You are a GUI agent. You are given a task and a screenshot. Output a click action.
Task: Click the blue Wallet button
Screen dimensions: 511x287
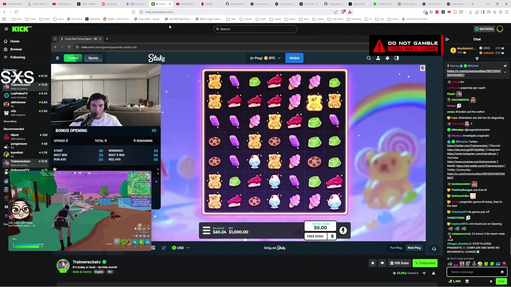tap(294, 58)
